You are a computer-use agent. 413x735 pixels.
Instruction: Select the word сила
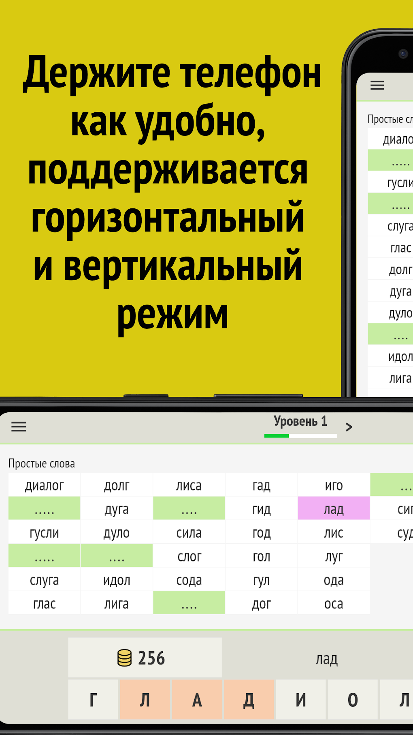tap(189, 532)
